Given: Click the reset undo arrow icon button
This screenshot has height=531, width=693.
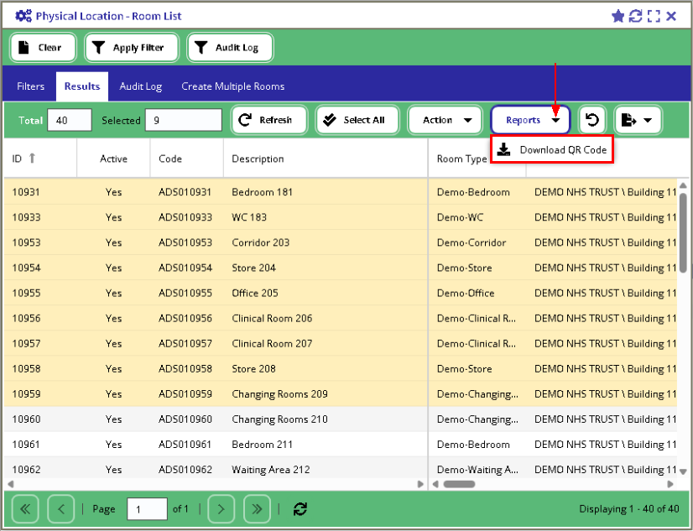Looking at the screenshot, I should (x=592, y=120).
